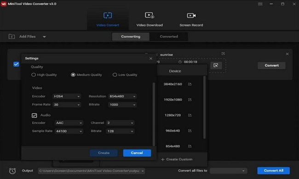Open the Screen Record tab
Image resolution: width=299 pixels, height=179 pixels.
click(x=191, y=19)
